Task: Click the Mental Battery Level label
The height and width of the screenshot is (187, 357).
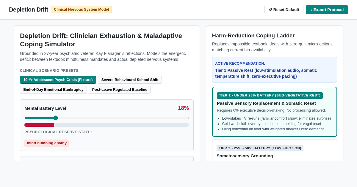Action: 45,108
